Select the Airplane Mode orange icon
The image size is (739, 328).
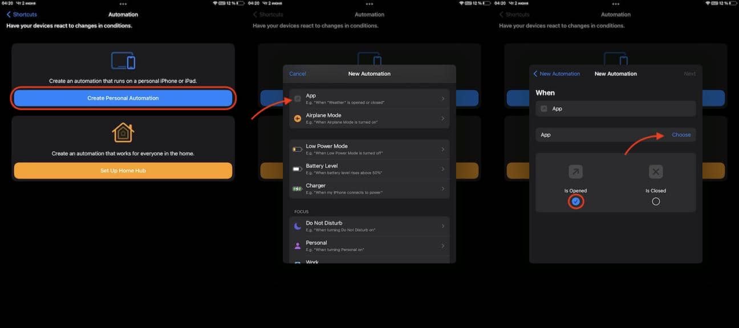pos(297,118)
